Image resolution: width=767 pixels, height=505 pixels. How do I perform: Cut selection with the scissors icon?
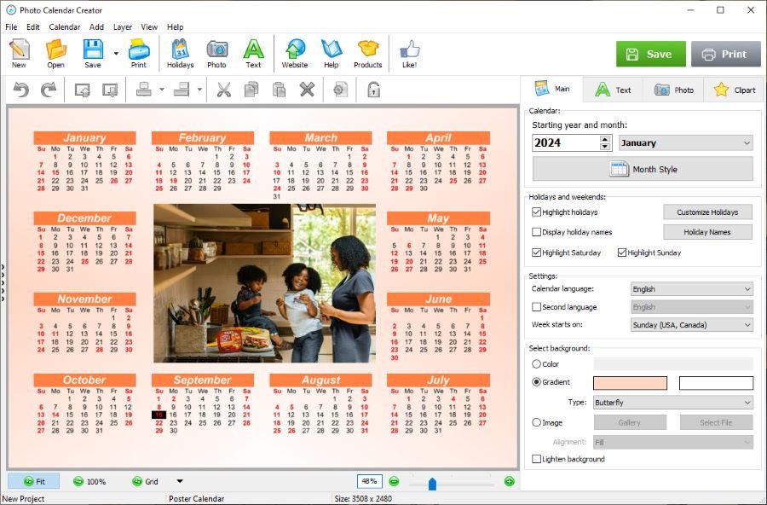tap(224, 90)
